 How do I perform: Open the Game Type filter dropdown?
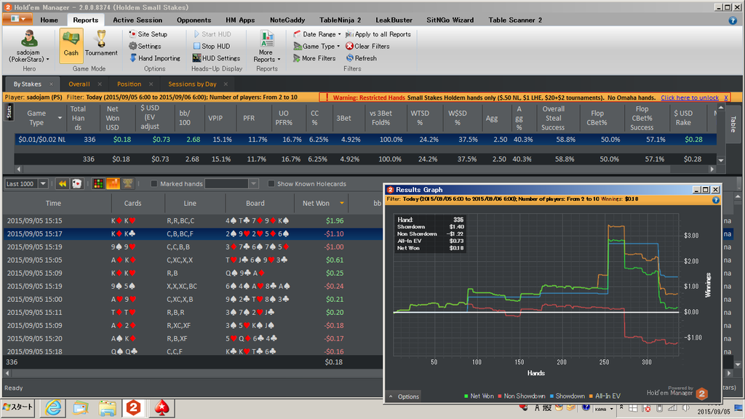(x=316, y=46)
